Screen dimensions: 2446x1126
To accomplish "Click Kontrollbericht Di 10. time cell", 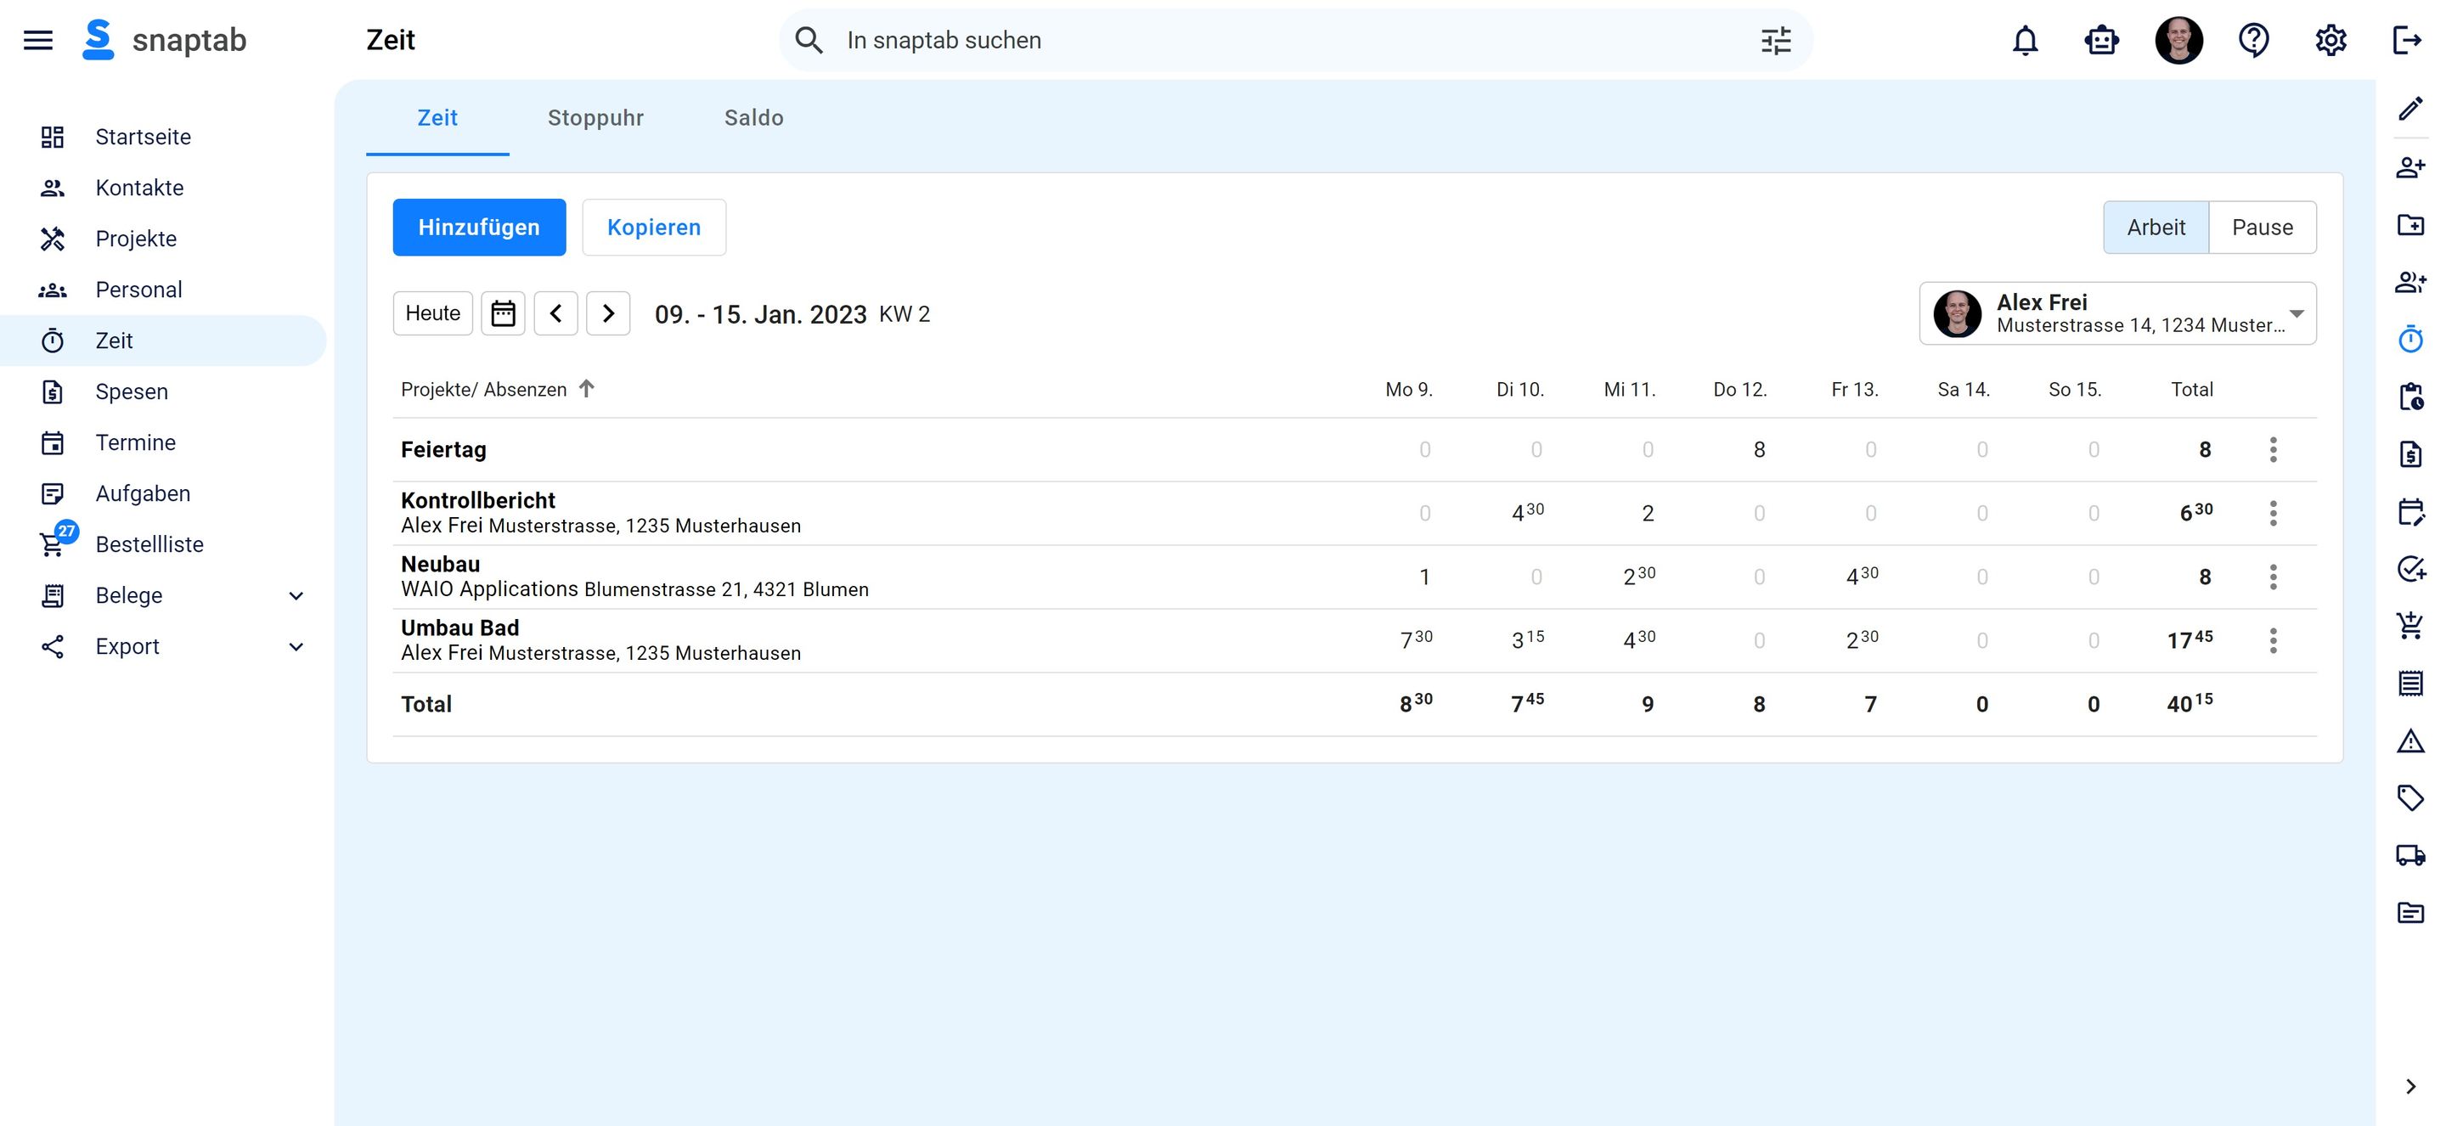I will (x=1528, y=513).
